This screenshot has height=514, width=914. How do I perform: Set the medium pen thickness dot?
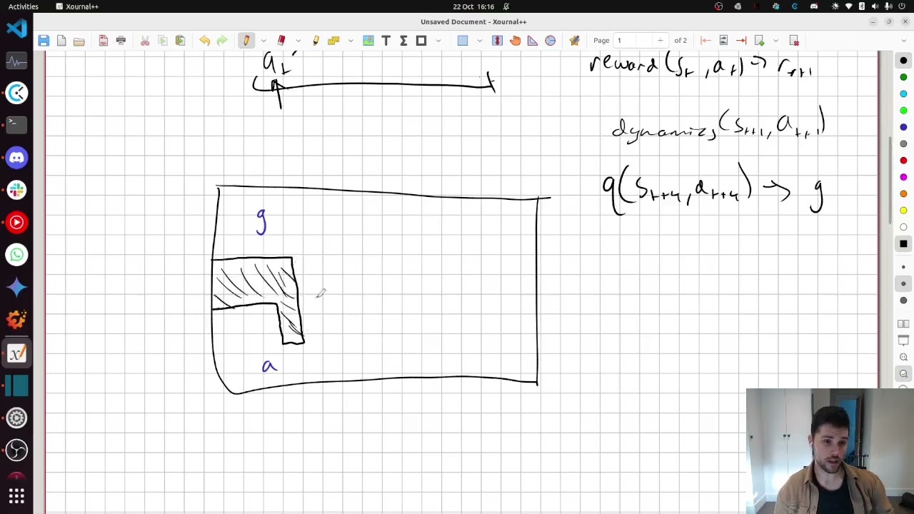click(x=903, y=283)
